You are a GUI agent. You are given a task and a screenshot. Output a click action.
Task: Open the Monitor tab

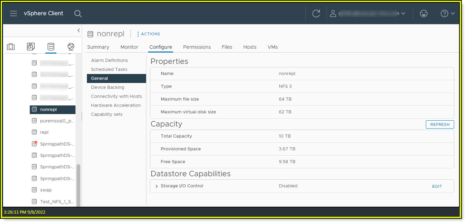[129, 47]
